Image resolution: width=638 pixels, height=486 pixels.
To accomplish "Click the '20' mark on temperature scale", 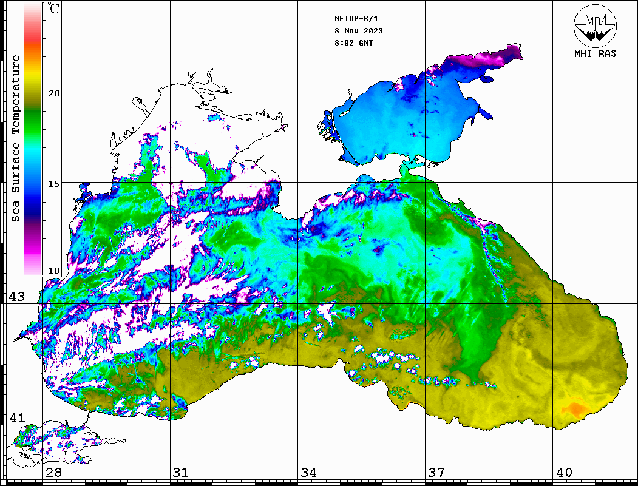I will 53,93.
